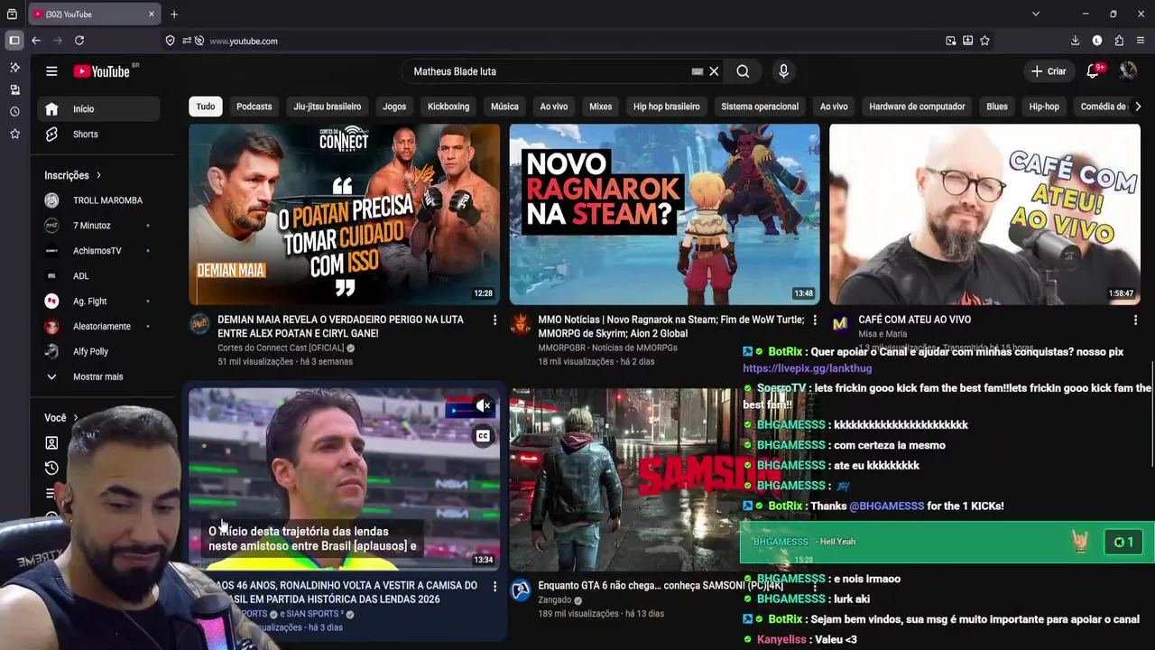
Task: Click the browser back arrow
Action: pyautogui.click(x=36, y=41)
